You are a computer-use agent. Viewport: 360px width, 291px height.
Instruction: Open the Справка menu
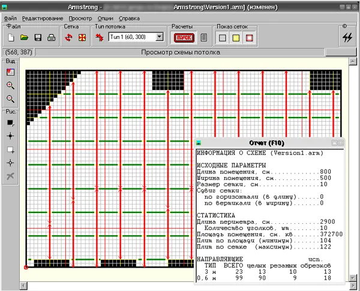point(129,19)
